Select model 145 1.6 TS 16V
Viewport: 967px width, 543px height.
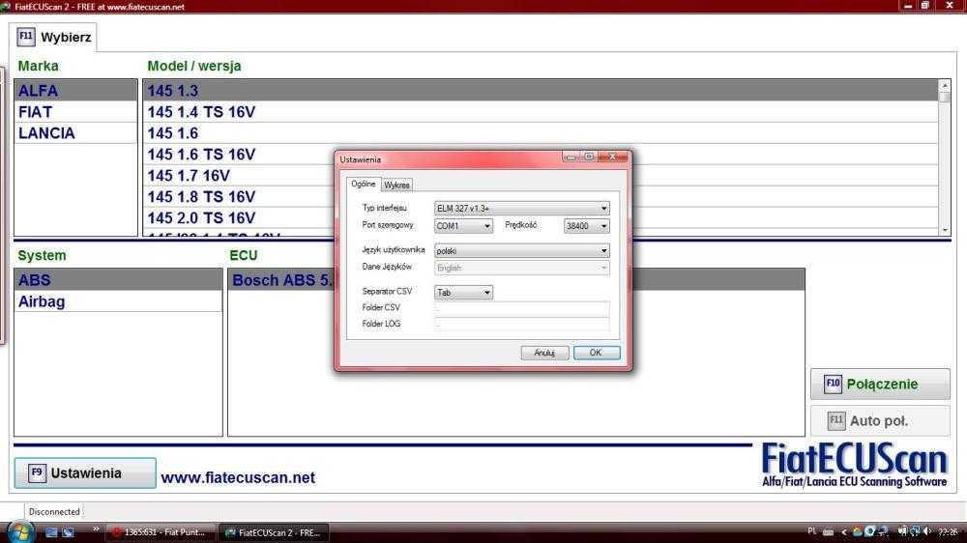(239, 154)
